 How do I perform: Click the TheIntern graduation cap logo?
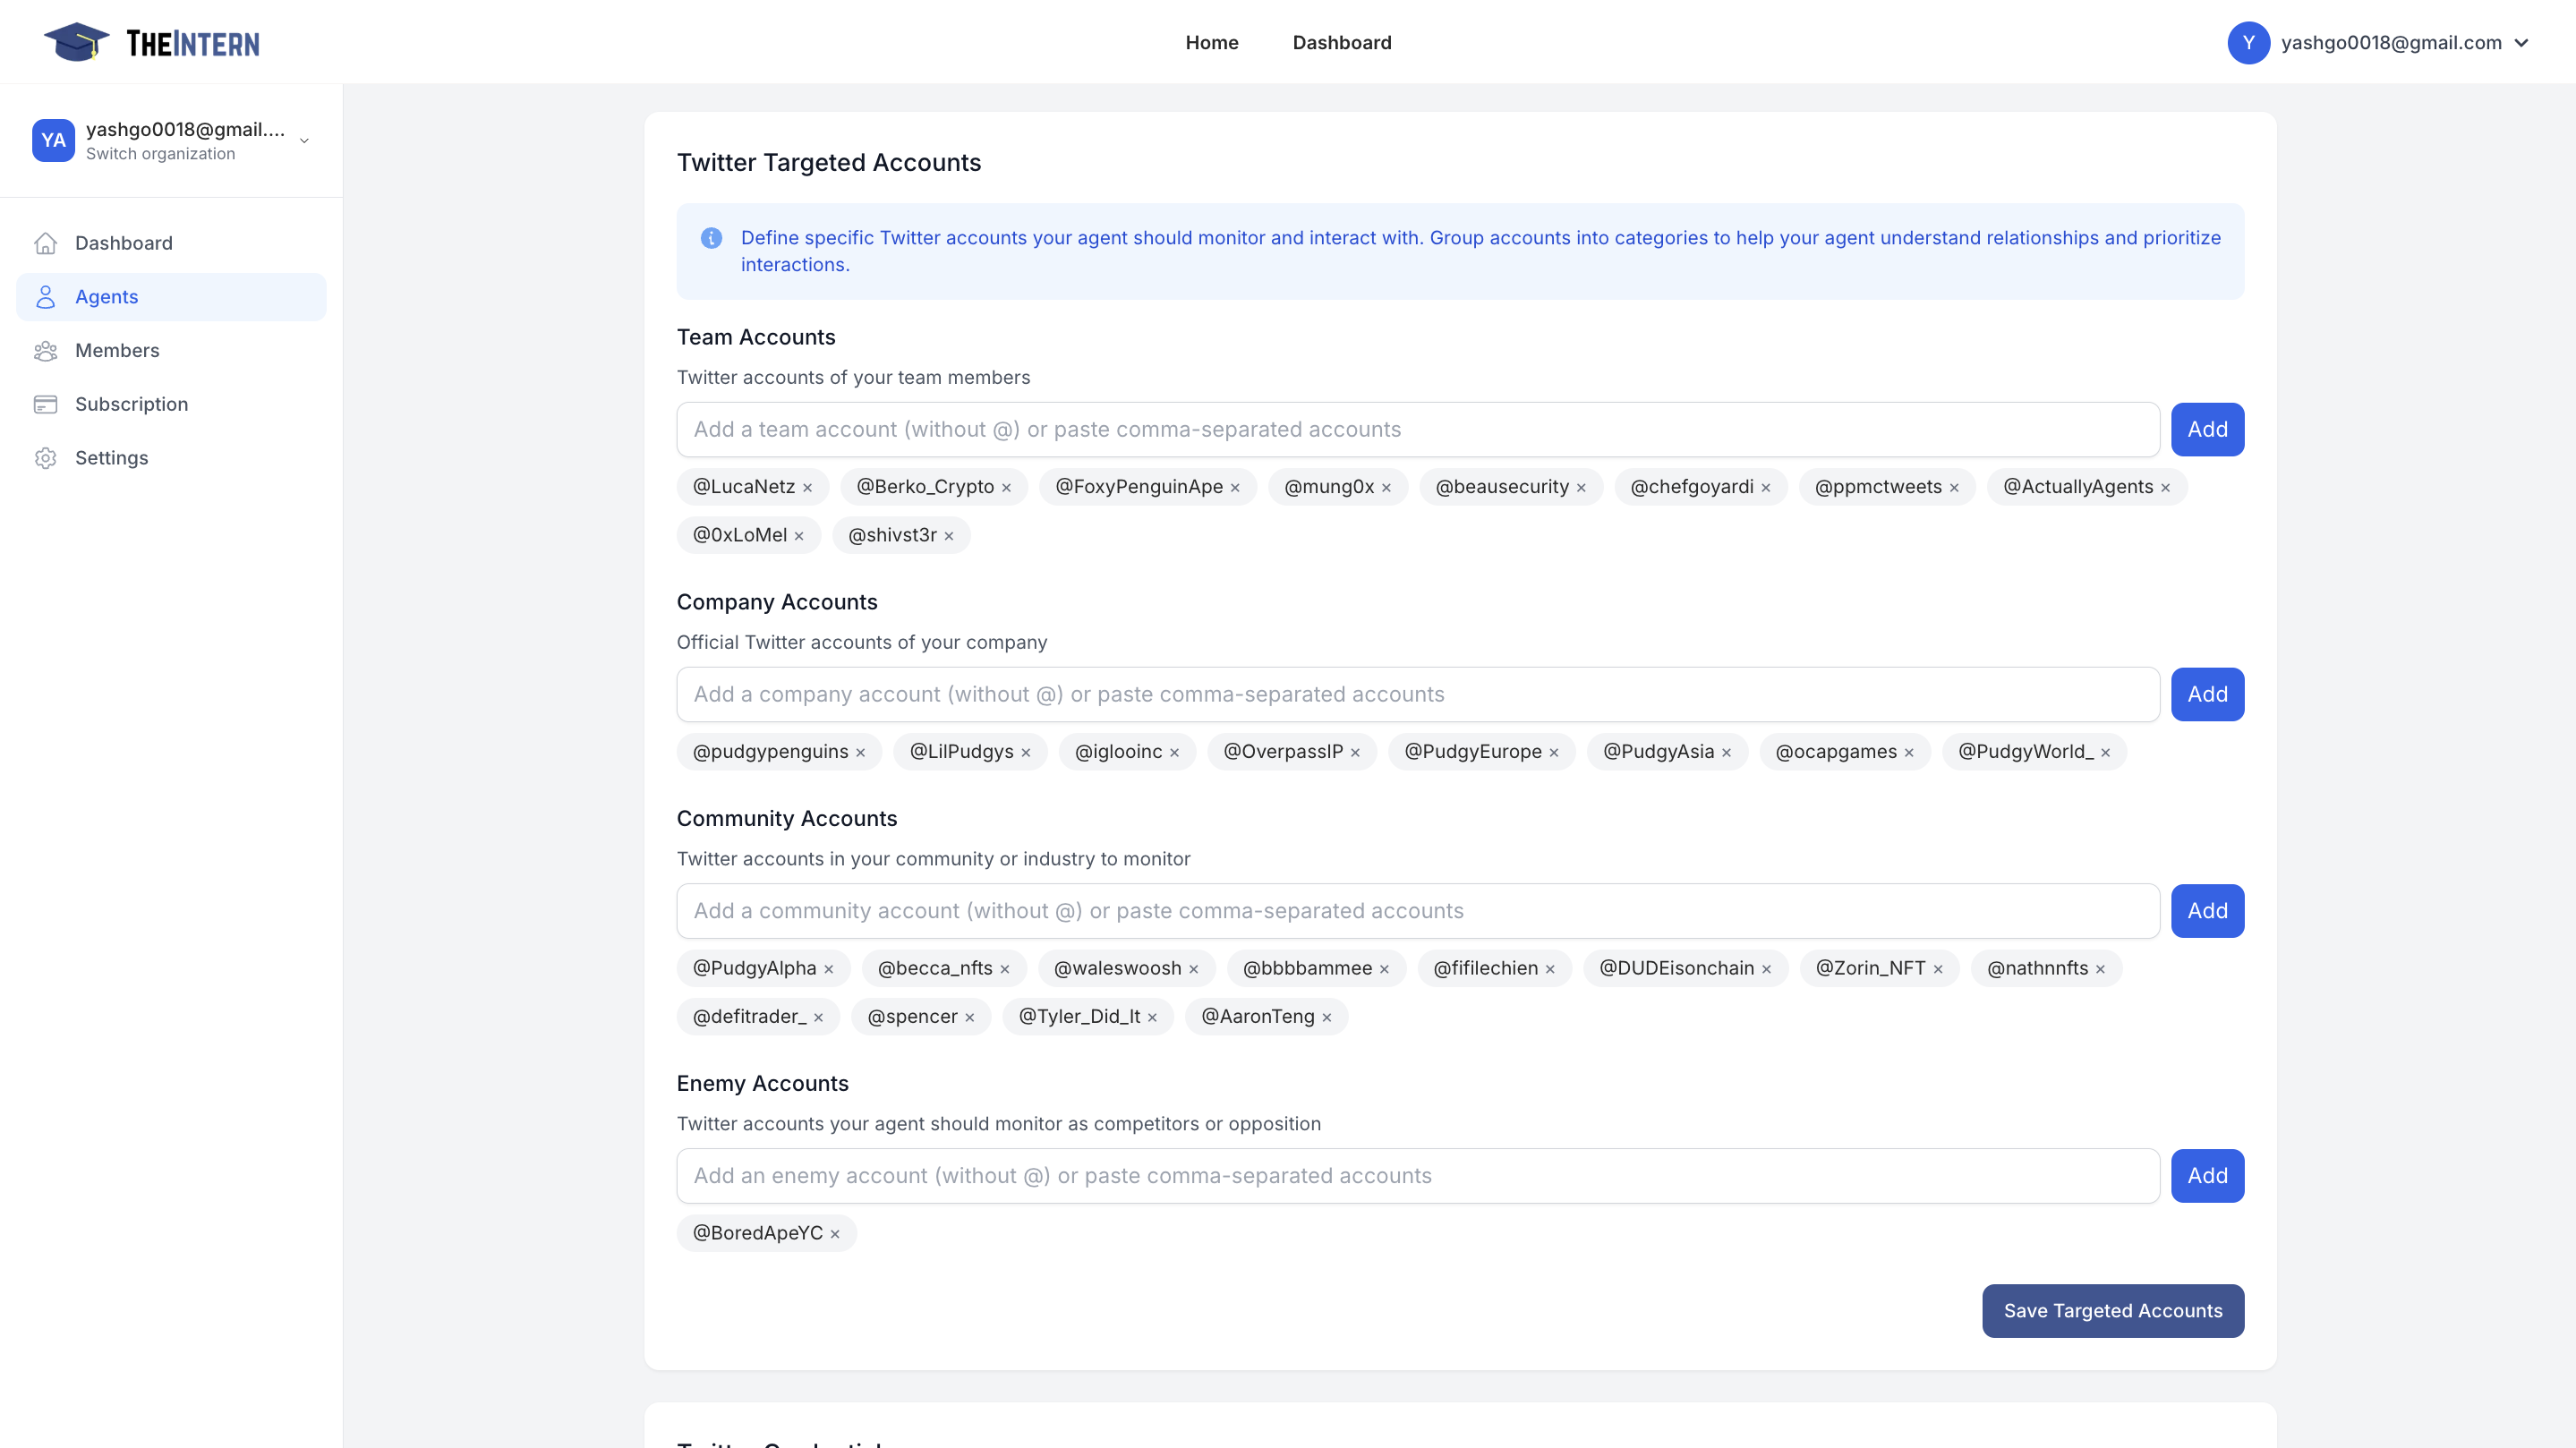tap(78, 41)
